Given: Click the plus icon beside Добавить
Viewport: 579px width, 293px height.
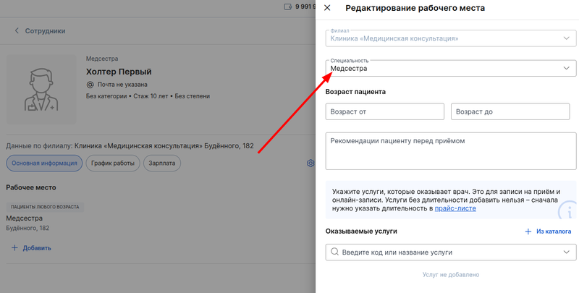Looking at the screenshot, I should coord(14,248).
